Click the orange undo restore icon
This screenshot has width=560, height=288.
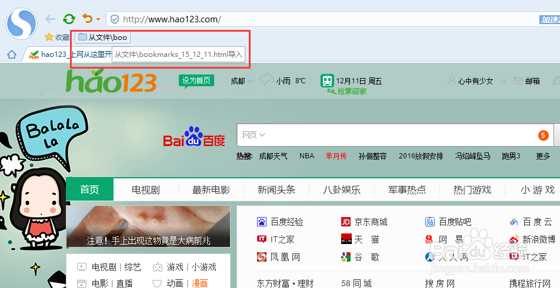[x=88, y=18]
